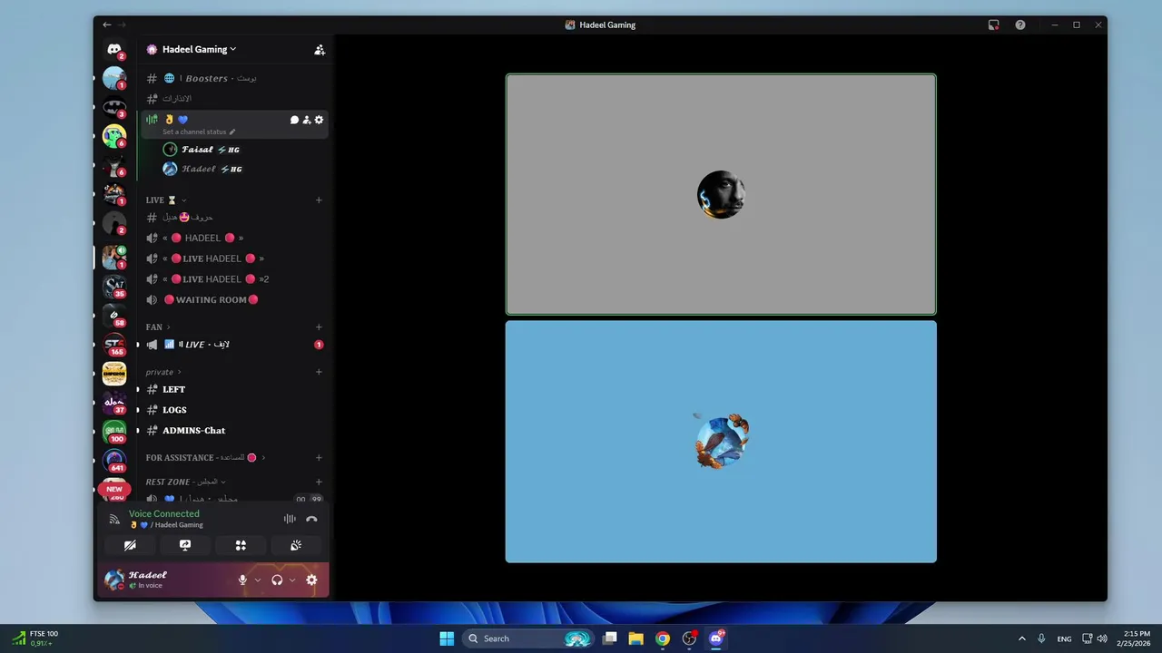This screenshot has height=653, width=1162.
Task: Select Faisal's grey video tile
Action: click(x=721, y=194)
